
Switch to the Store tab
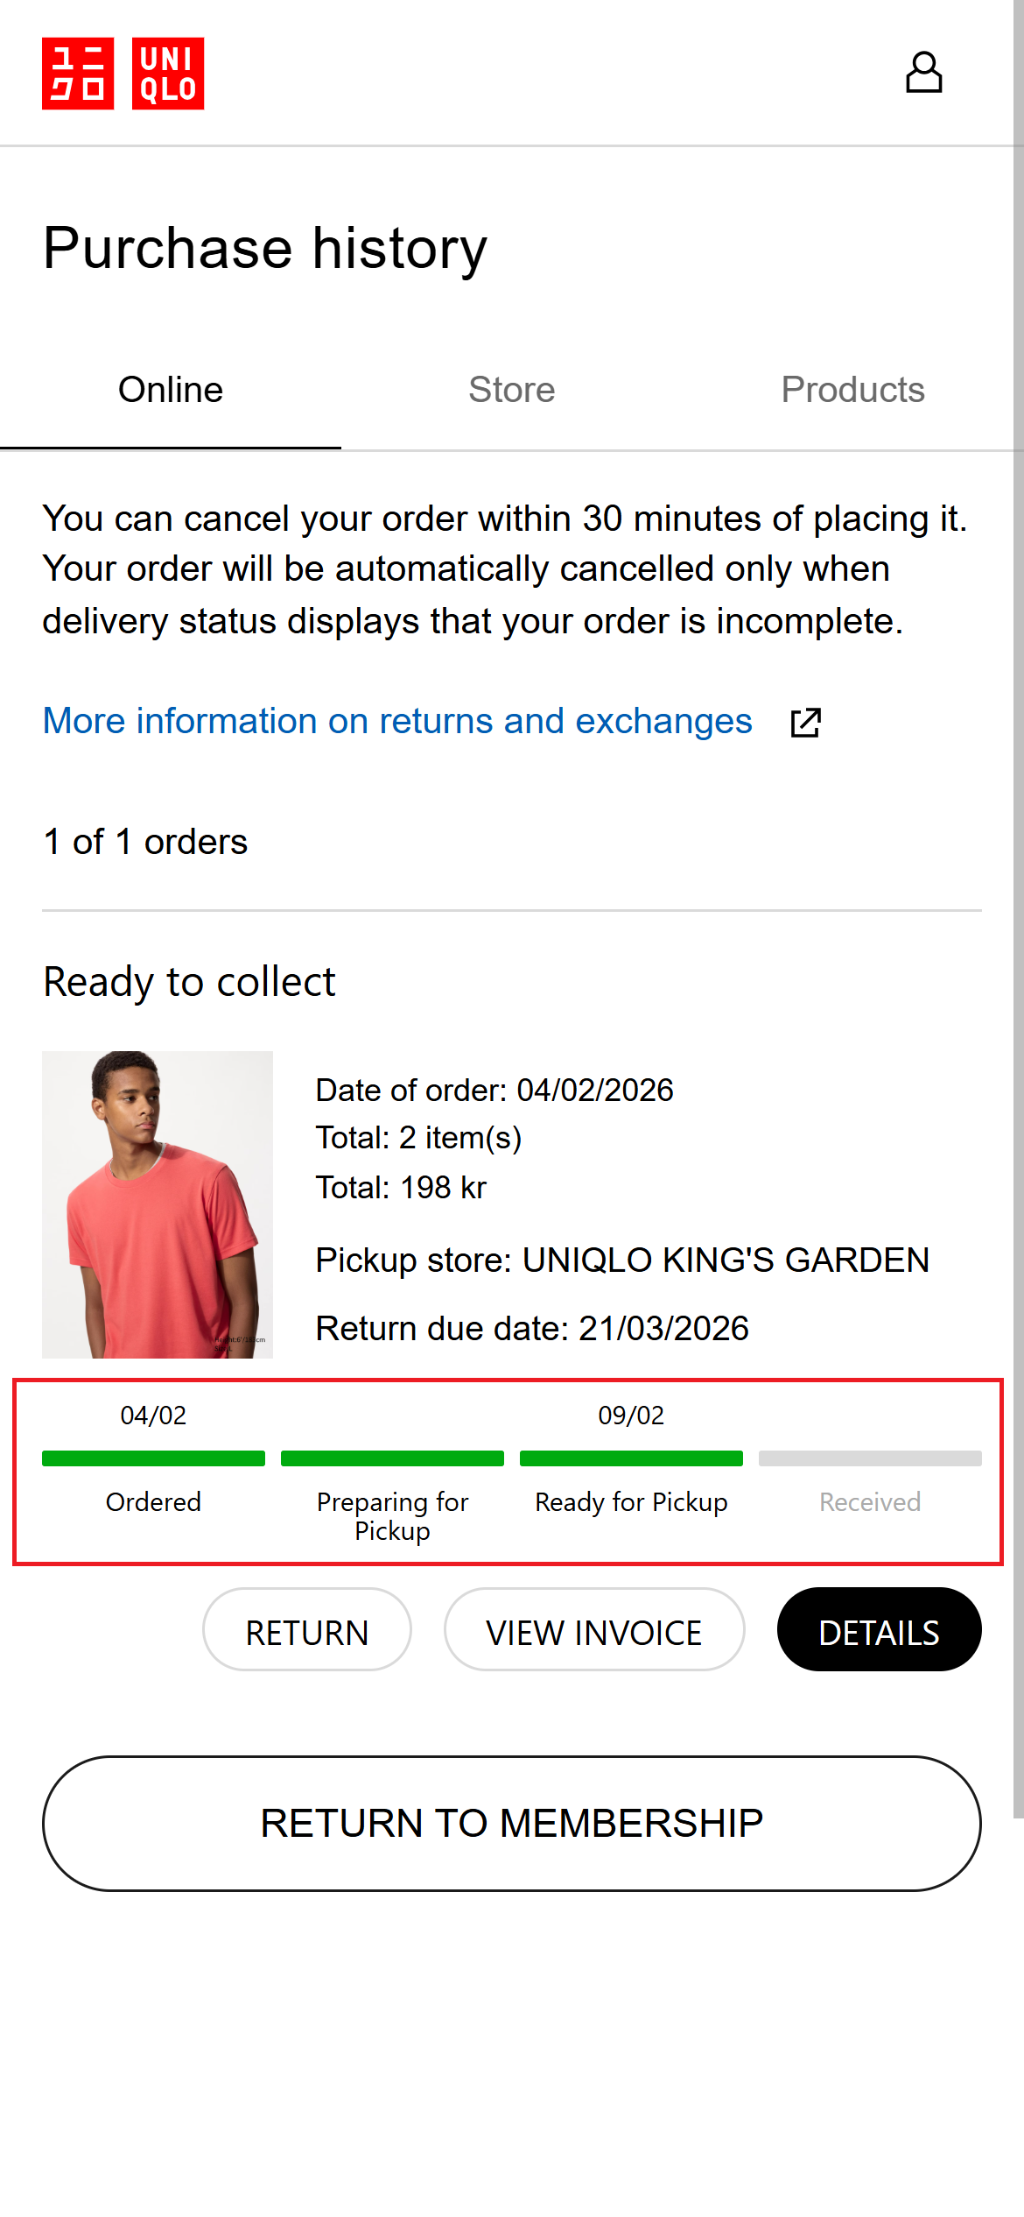click(x=512, y=390)
